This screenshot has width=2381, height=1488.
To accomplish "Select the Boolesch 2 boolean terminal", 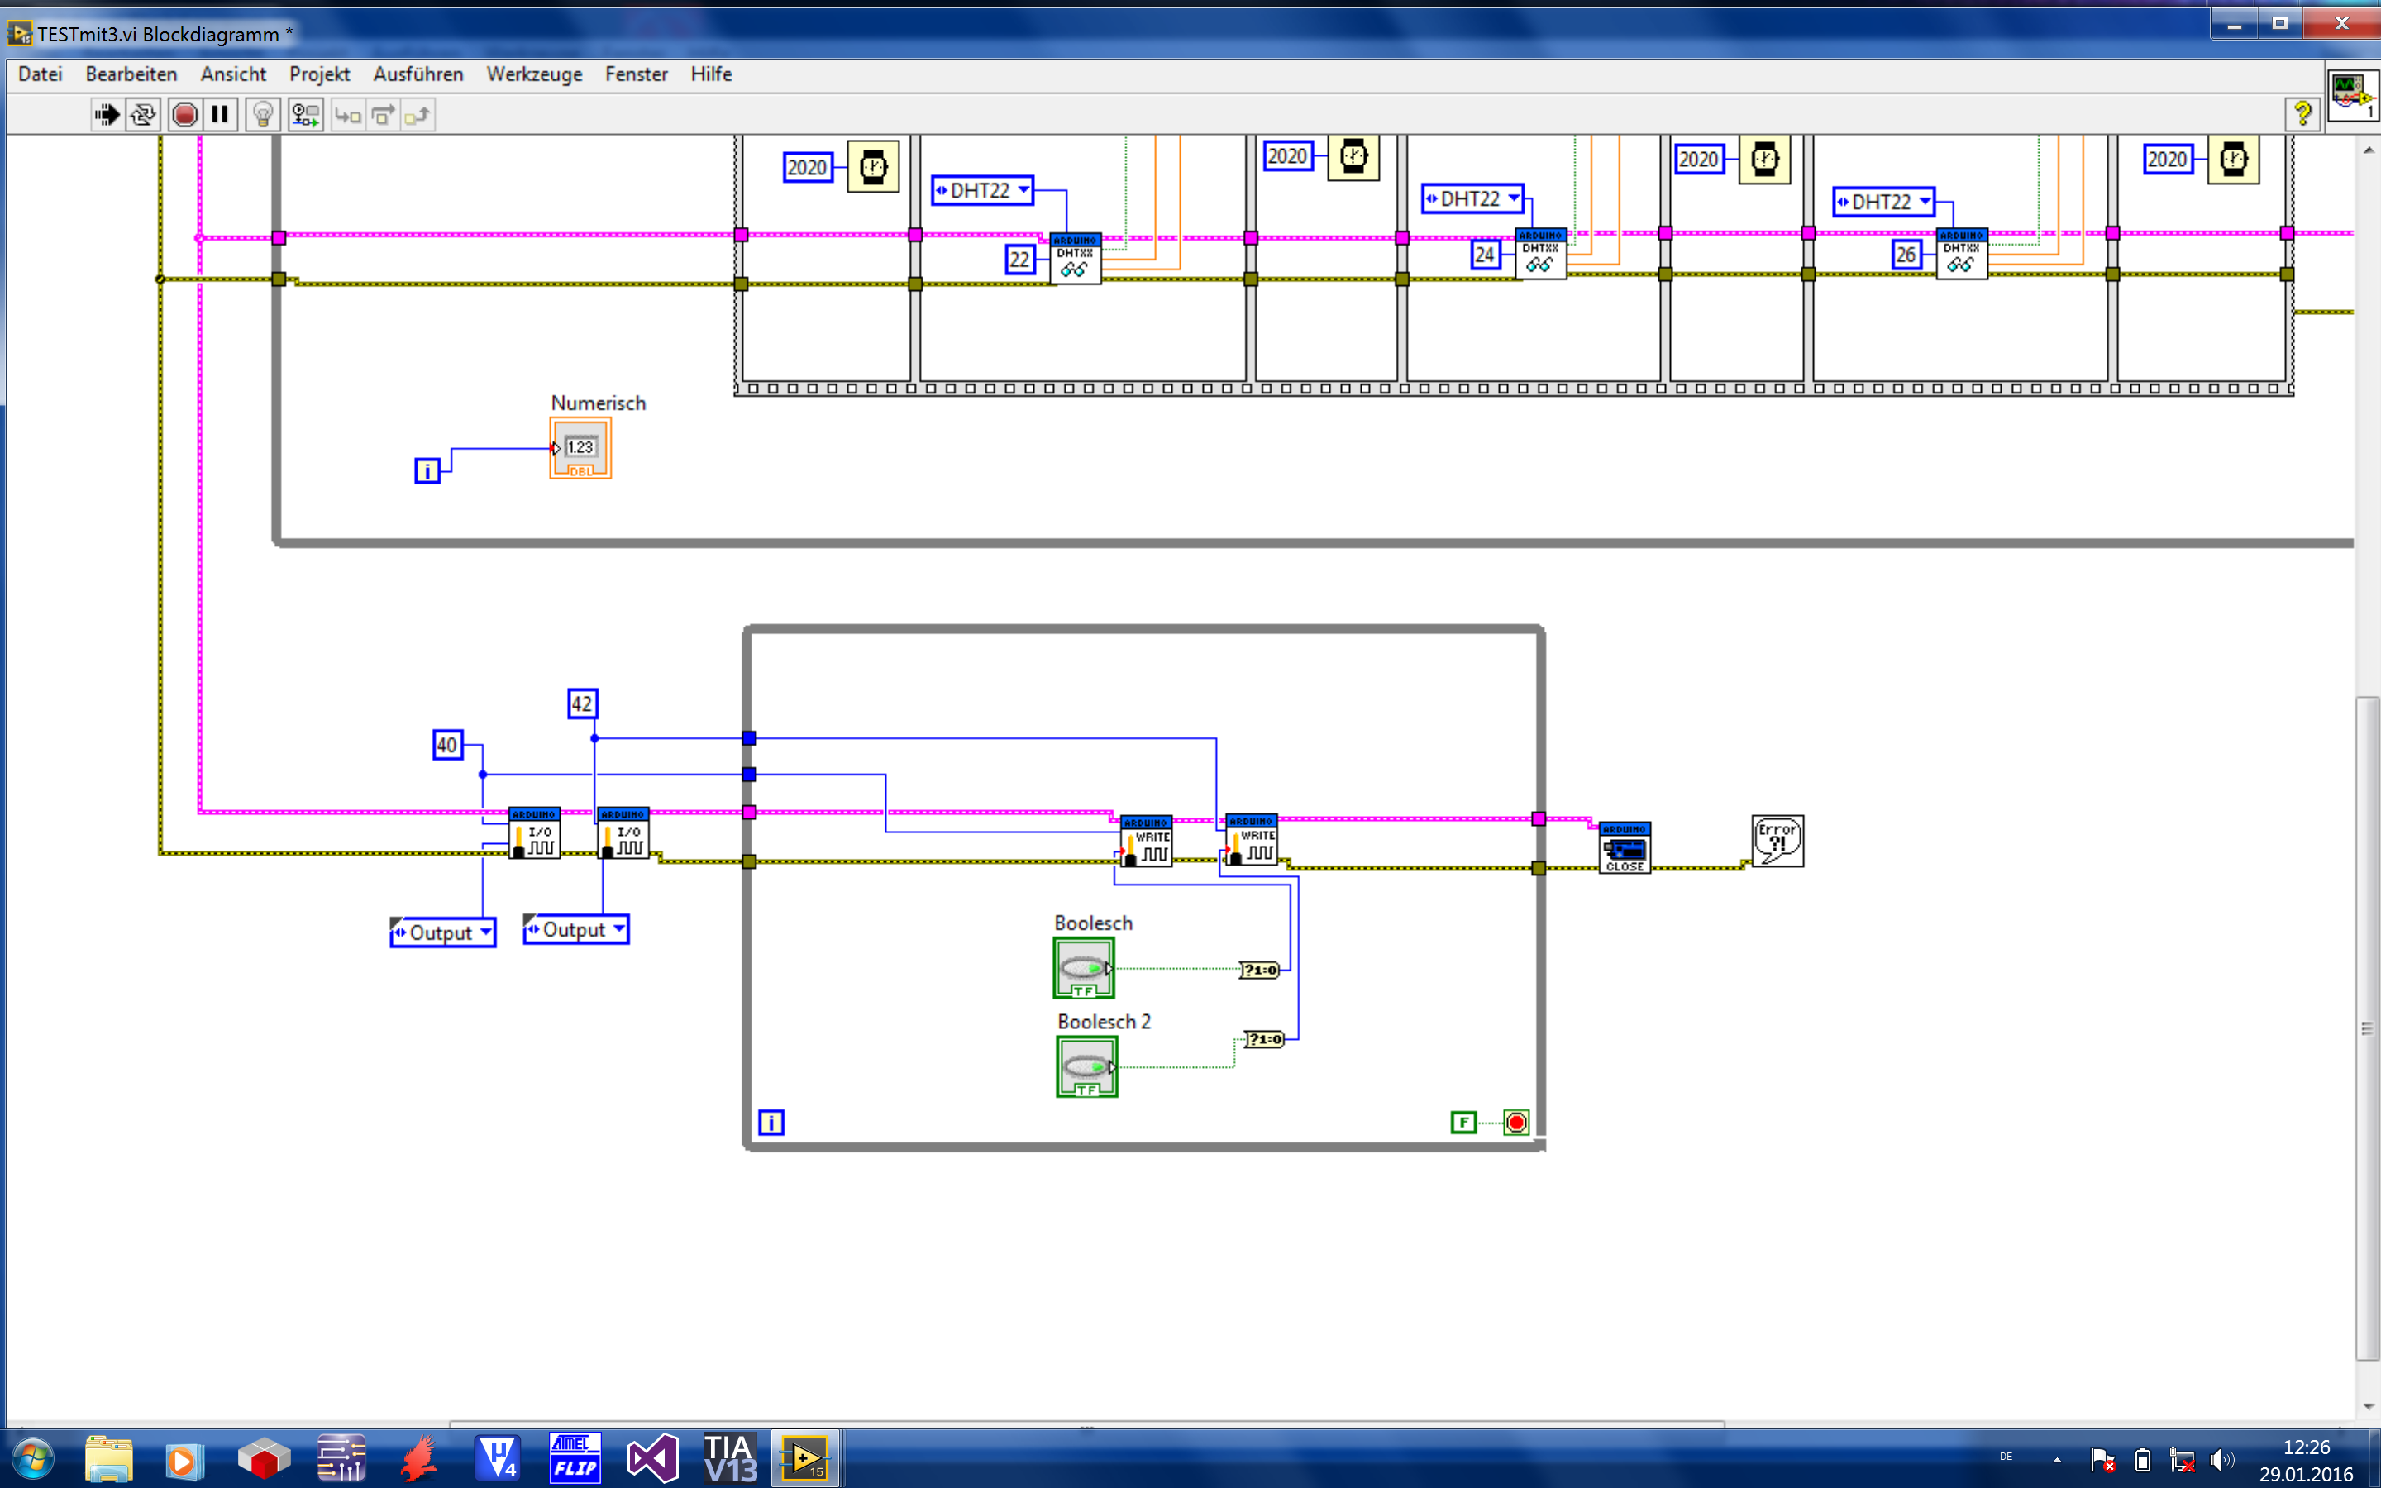I will tap(1086, 1066).
